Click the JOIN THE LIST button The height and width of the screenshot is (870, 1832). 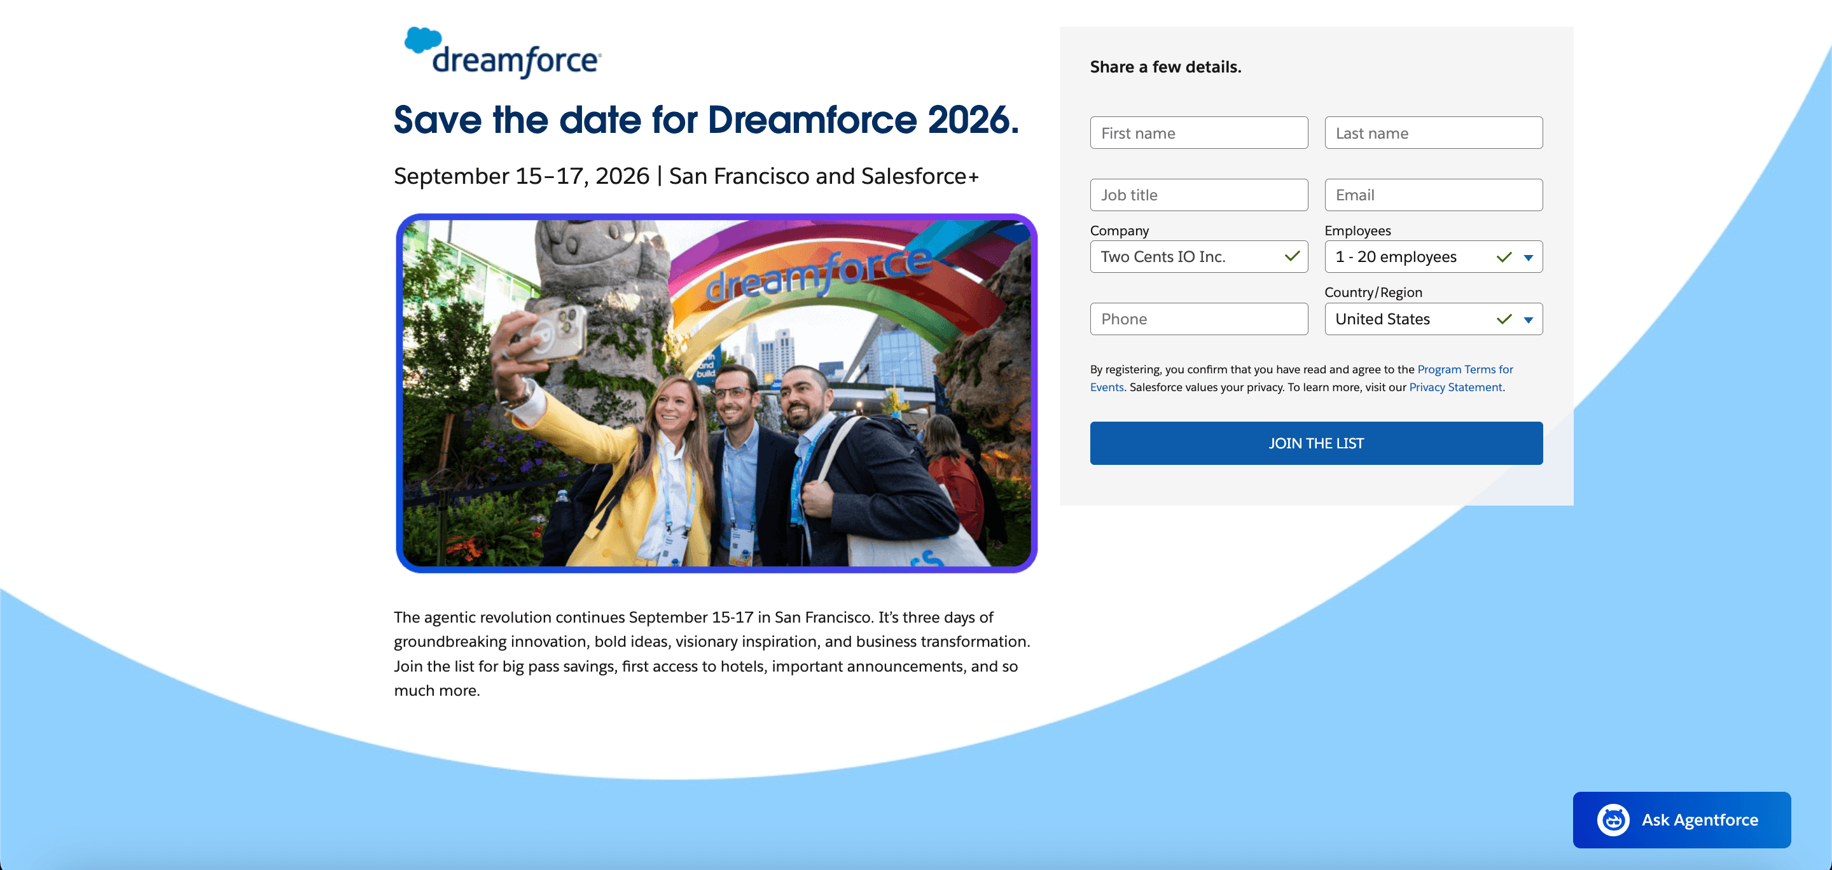(x=1315, y=443)
